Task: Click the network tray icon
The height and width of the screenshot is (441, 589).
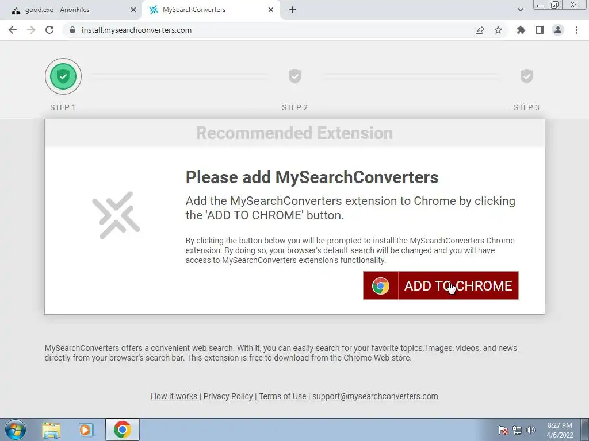Action: point(517,430)
